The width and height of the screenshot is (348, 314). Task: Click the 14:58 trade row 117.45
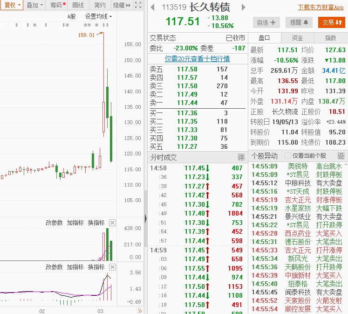[197, 168]
